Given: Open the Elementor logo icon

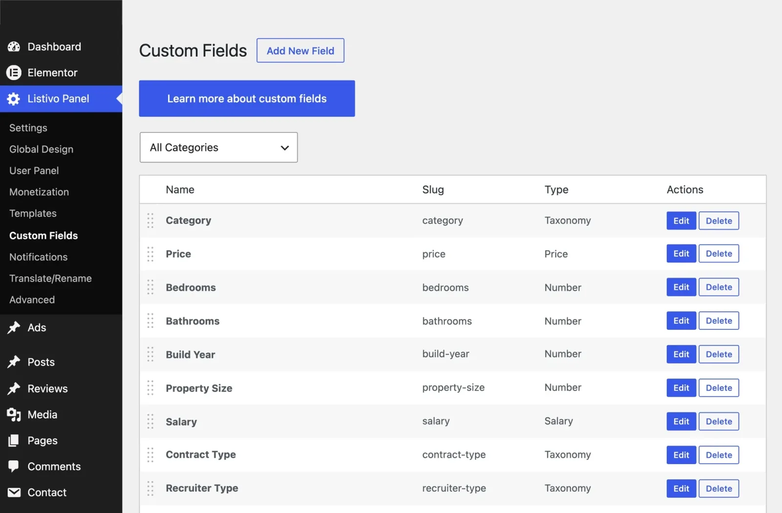Looking at the screenshot, I should tap(14, 73).
